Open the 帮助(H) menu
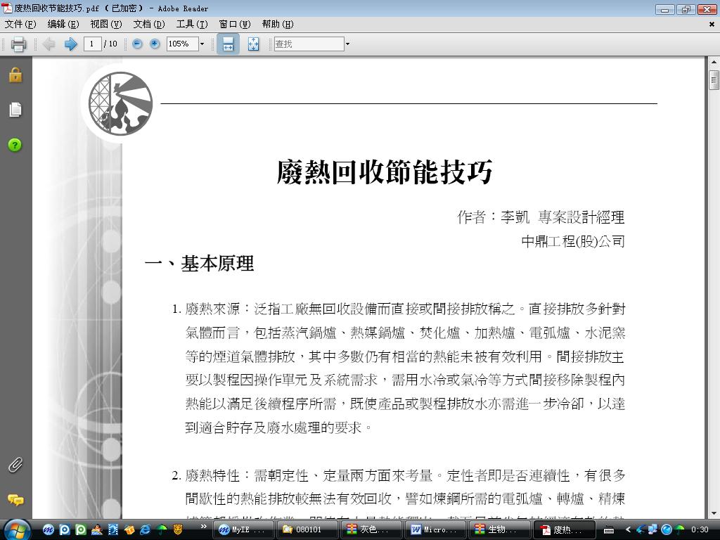 tap(278, 25)
